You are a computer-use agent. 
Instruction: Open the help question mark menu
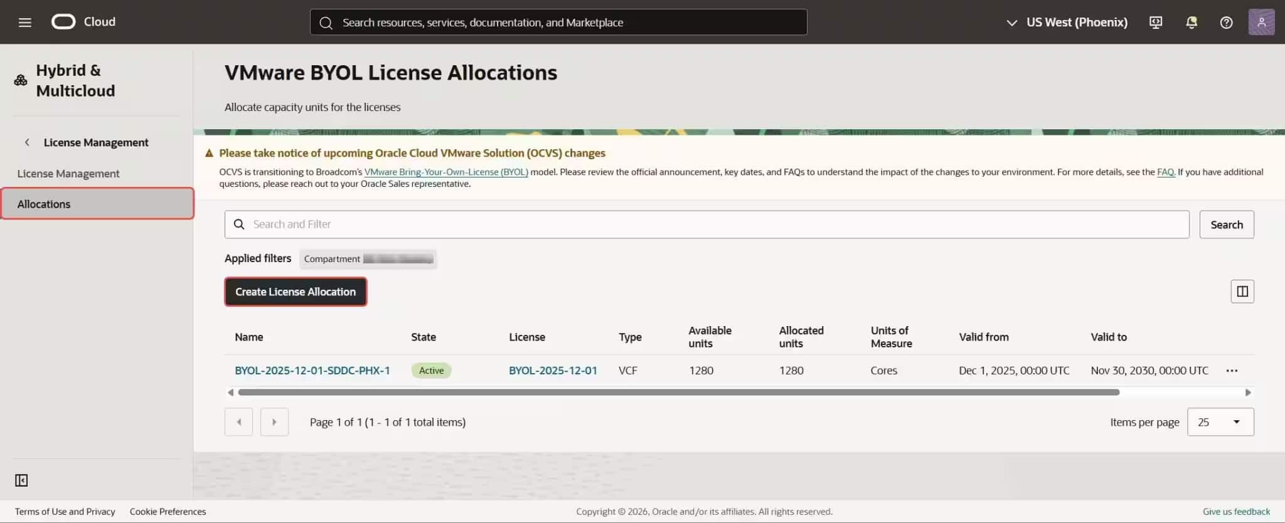1226,23
